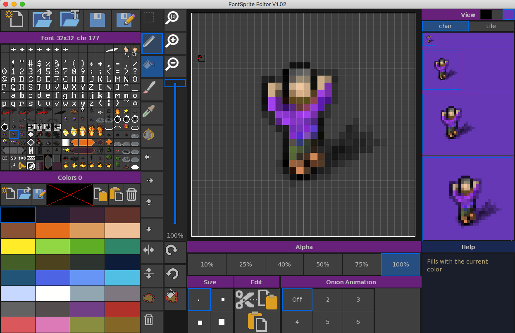The height and width of the screenshot is (333, 515).
Task: Save the font using the floppy disk icon
Action: pyautogui.click(x=98, y=19)
